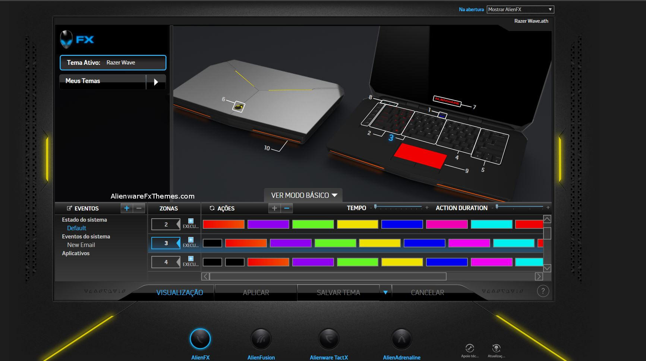The height and width of the screenshot is (361, 646).
Task: Click the Tema Ativo Razer Wave field
Action: [x=113, y=63]
